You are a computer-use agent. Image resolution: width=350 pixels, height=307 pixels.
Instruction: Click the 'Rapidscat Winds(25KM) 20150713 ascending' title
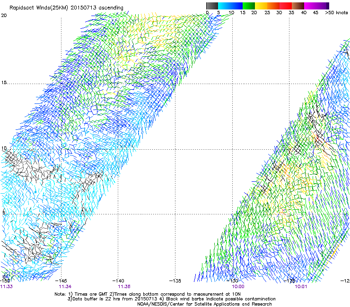(66, 8)
